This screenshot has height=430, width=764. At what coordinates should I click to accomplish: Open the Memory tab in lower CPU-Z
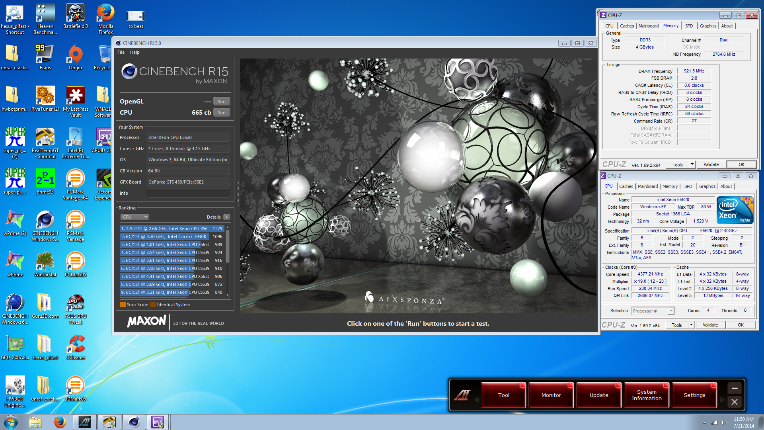(x=670, y=186)
